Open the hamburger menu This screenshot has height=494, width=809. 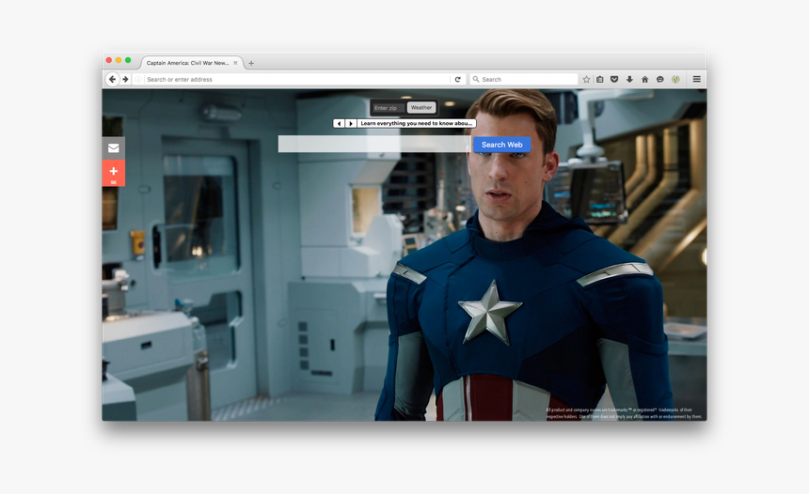[696, 79]
